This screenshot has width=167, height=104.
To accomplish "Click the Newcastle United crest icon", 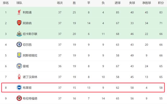I will click(x=19, y=34).
